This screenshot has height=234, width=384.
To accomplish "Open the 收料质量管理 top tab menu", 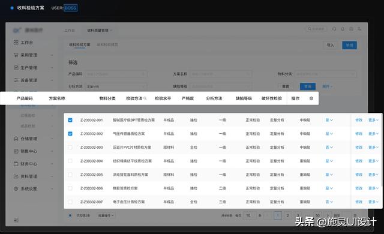I will (x=100, y=31).
